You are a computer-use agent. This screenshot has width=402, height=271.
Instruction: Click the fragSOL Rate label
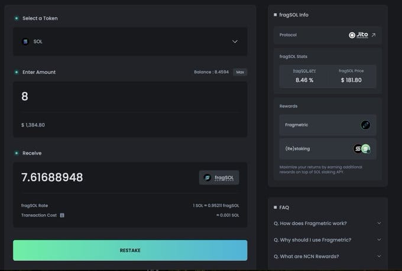(x=35, y=205)
